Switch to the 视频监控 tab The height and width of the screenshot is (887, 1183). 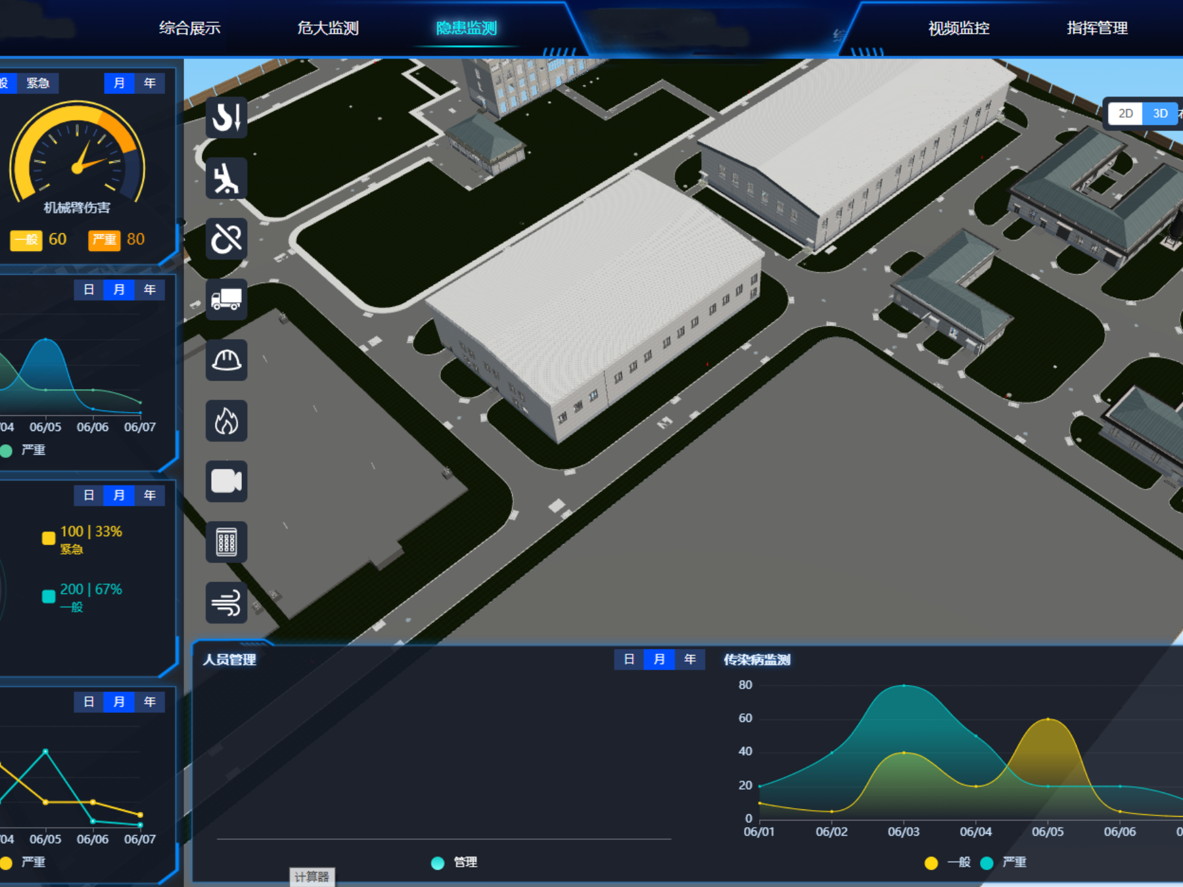click(x=958, y=28)
